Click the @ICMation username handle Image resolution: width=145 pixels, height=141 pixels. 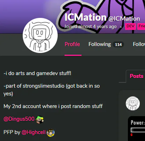pos(124,19)
